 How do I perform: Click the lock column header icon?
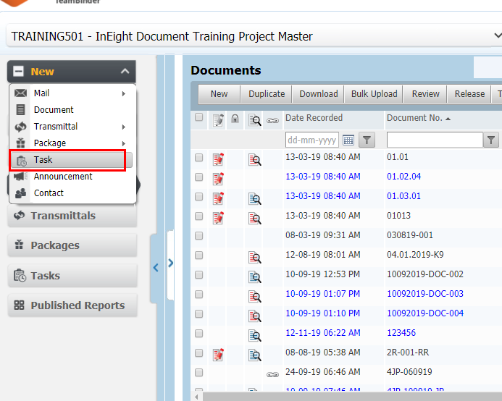pyautogui.click(x=235, y=119)
